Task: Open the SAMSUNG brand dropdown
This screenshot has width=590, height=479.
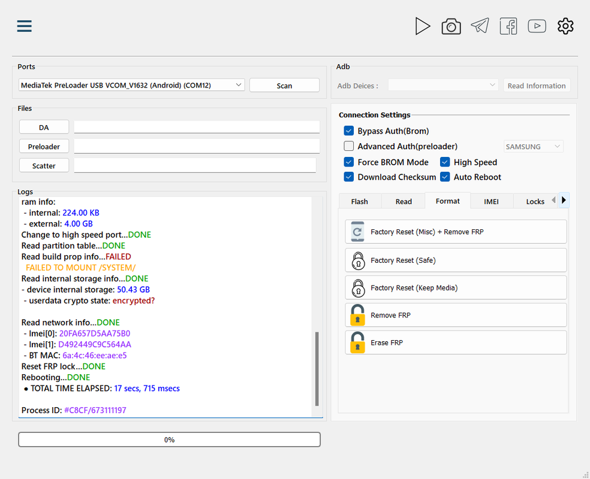Action: pos(533,146)
